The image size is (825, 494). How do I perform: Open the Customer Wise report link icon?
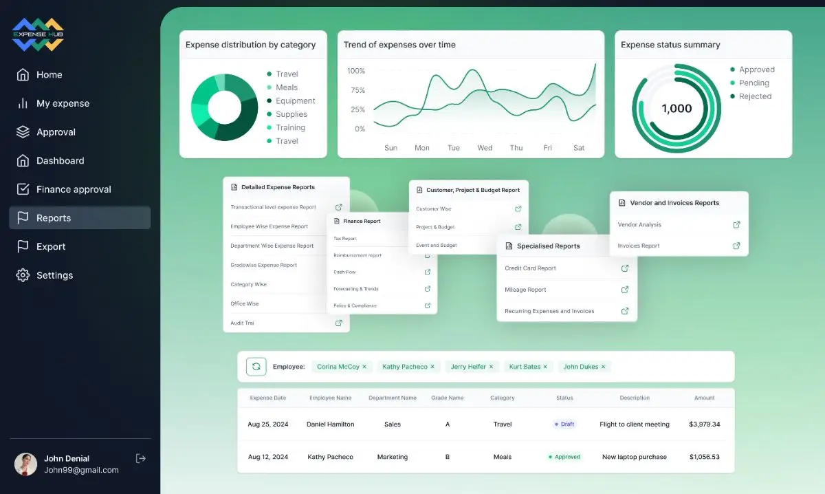click(x=518, y=208)
